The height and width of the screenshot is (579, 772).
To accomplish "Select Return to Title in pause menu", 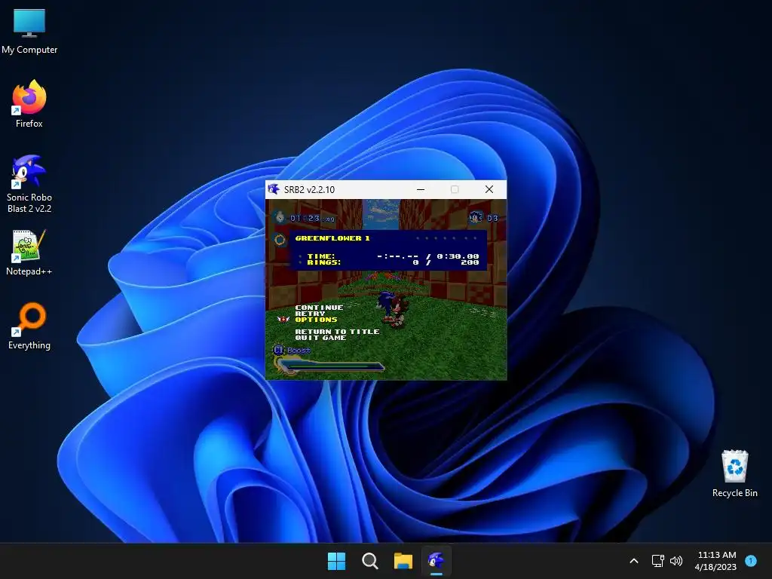I will coord(337,332).
